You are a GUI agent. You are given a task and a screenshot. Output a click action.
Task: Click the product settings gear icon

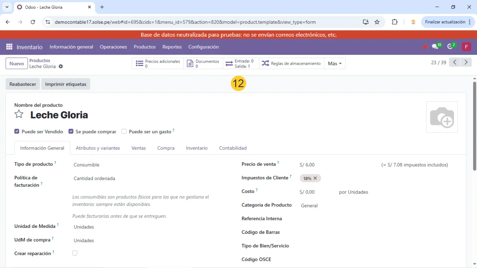click(x=61, y=66)
